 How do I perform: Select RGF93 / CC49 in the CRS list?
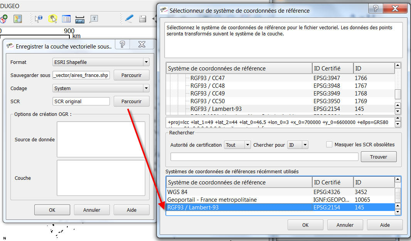[x=207, y=93]
